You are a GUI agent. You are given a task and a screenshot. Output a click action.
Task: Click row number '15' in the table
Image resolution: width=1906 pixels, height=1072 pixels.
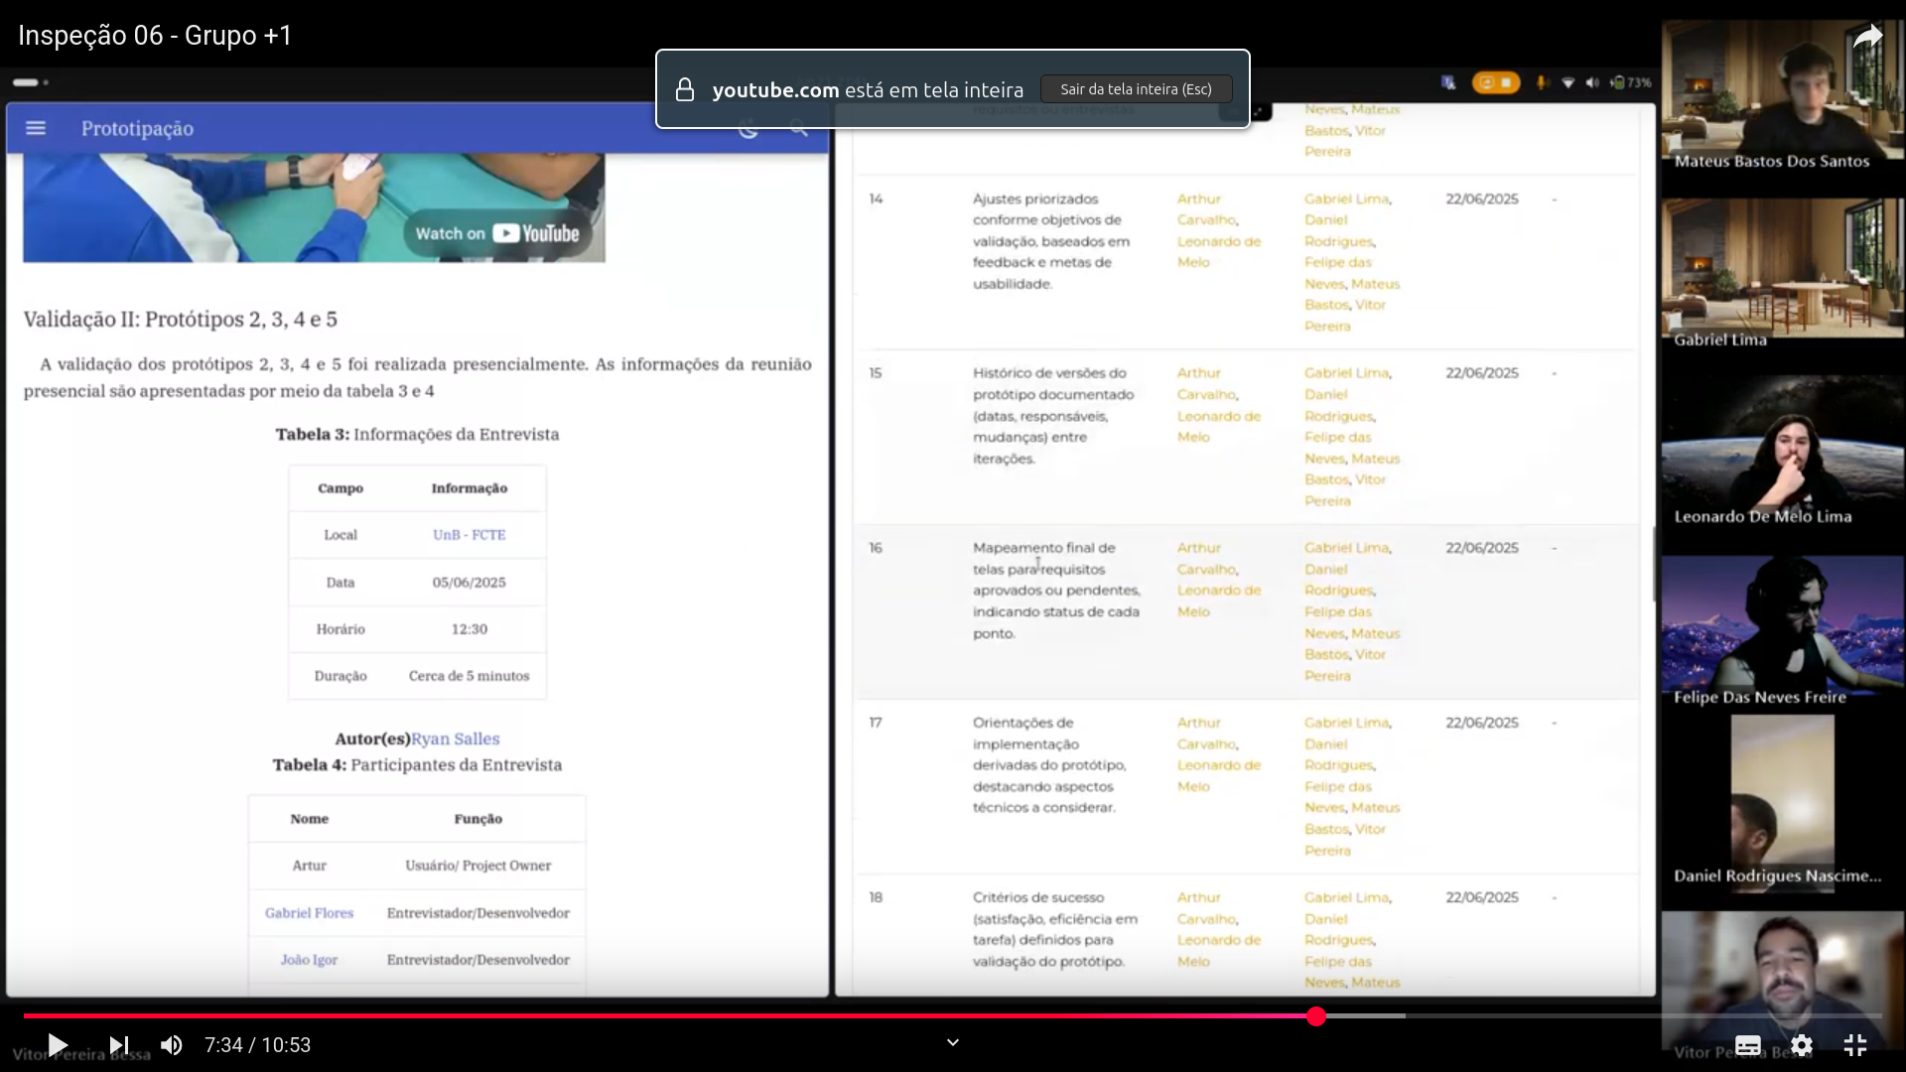(876, 373)
